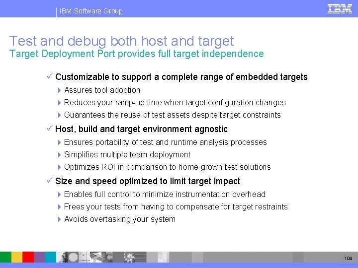Click arrow bullet beside 'Optimizes ROI in comparison'
This screenshot has height=268, width=358.
(x=59, y=167)
